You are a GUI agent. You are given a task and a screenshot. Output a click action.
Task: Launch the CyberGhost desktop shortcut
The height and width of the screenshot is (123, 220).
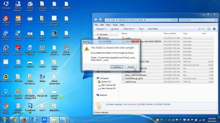tap(6, 78)
